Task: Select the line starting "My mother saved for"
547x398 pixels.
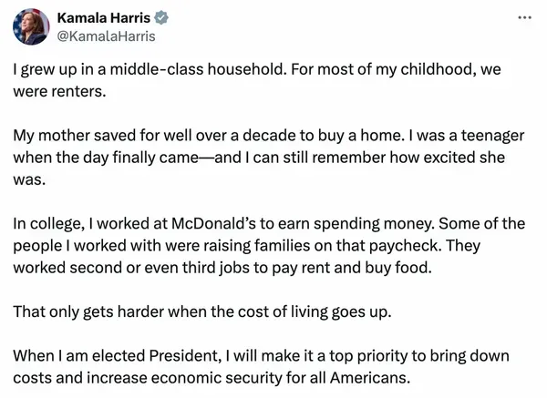Action: (269, 136)
